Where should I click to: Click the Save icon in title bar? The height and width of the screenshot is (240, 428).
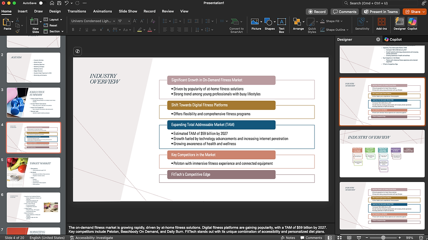coord(59,3)
